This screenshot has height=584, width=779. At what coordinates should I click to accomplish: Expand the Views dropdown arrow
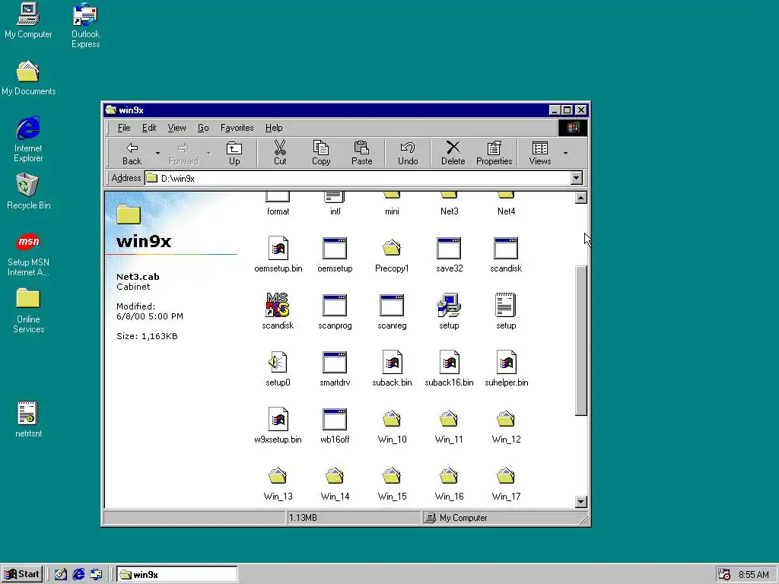click(565, 153)
